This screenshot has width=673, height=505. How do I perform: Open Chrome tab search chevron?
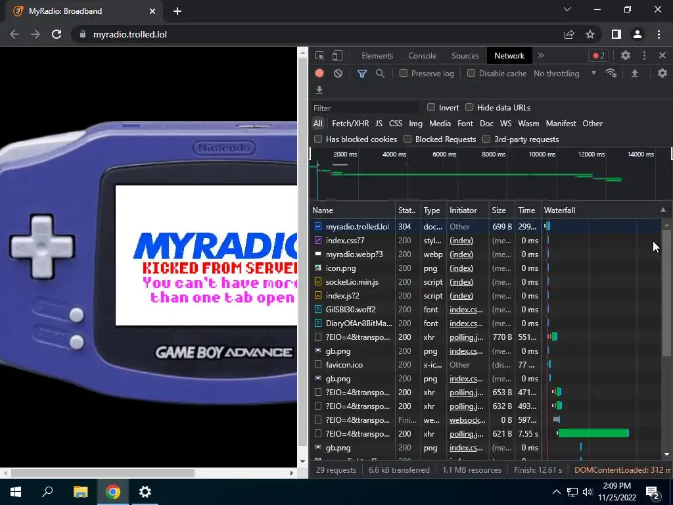pos(567,9)
